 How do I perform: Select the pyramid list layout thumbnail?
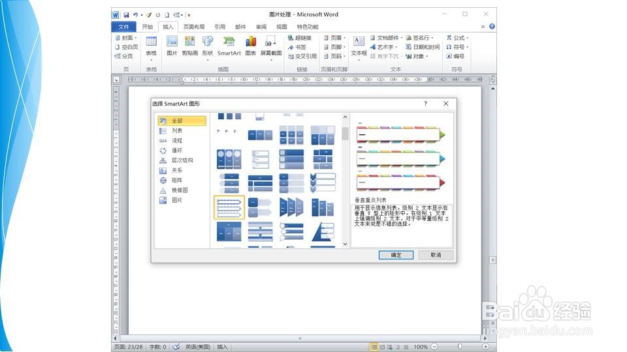coord(323,232)
